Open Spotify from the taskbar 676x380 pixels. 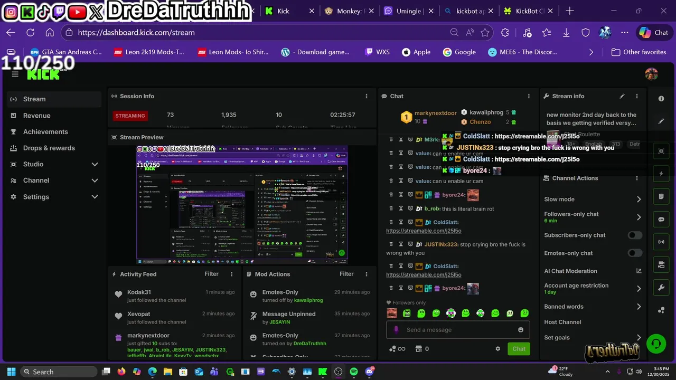[x=353, y=372]
